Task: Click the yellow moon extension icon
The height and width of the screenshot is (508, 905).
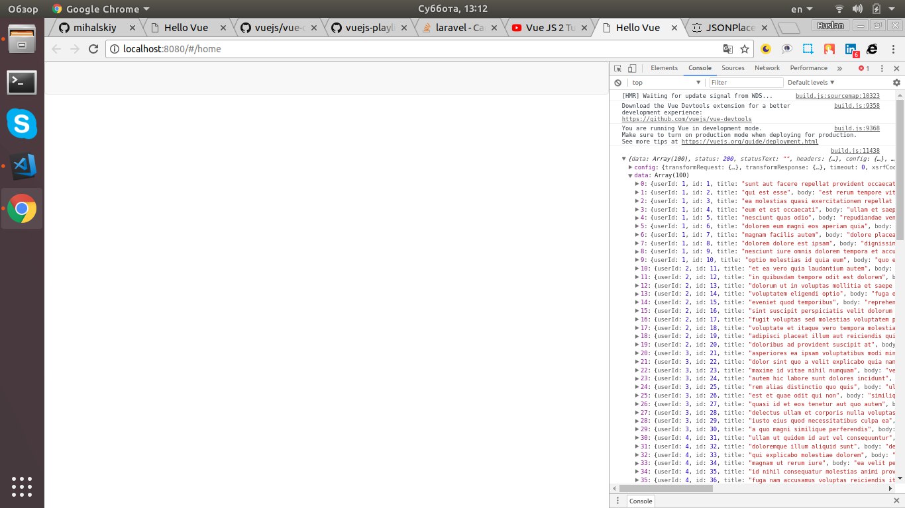Action: coord(767,49)
